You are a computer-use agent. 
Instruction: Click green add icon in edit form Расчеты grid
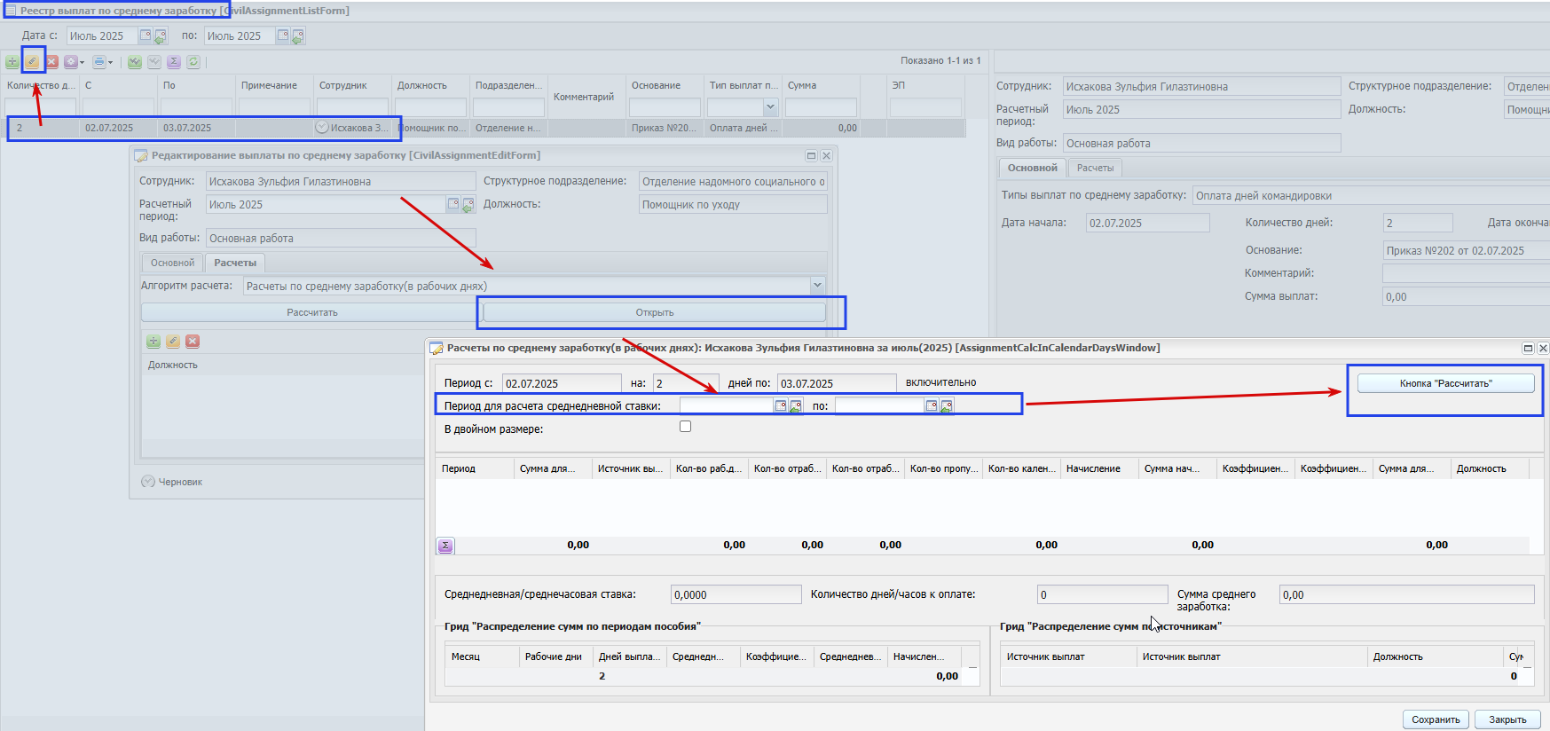[153, 342]
